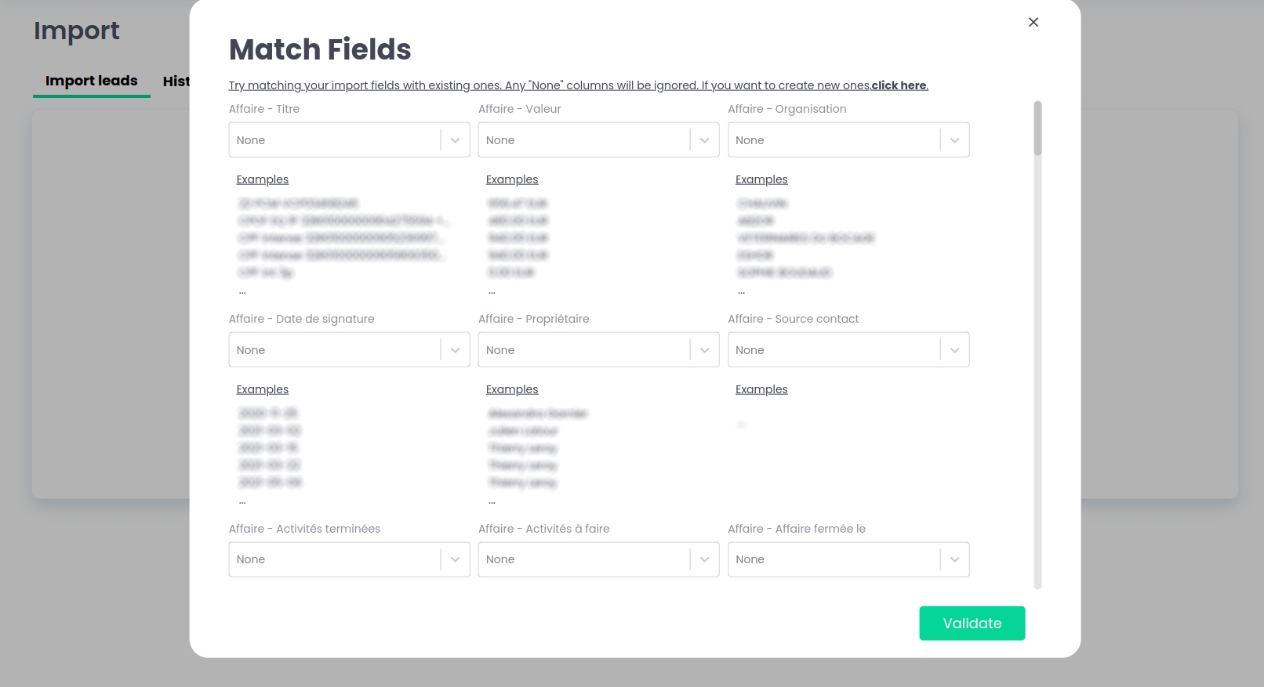Switch to the Import leads tab
1264x687 pixels.
coord(91,81)
